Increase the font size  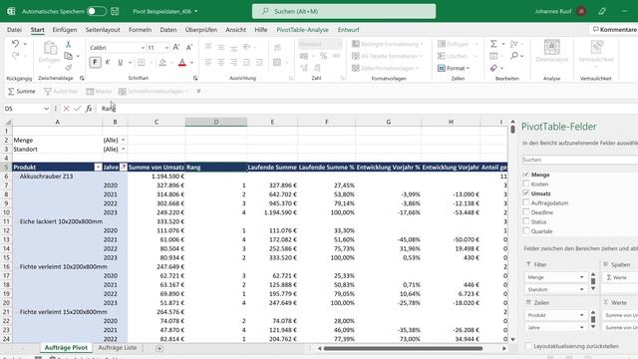pos(176,48)
